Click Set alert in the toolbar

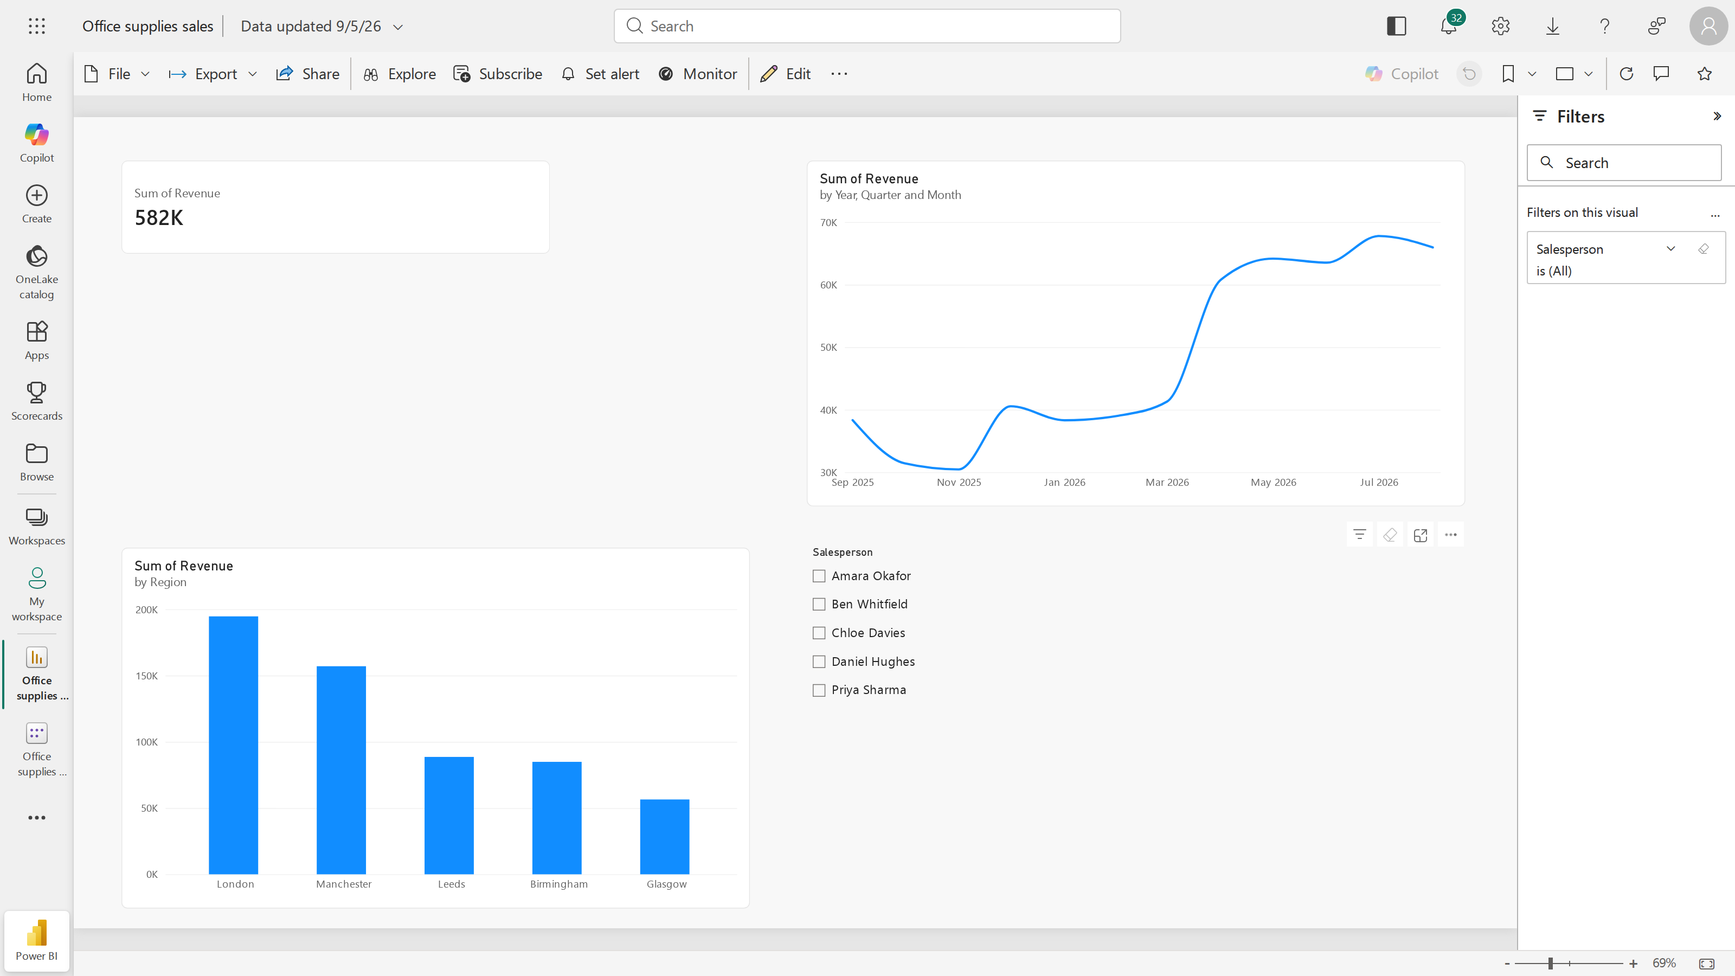coord(600,74)
